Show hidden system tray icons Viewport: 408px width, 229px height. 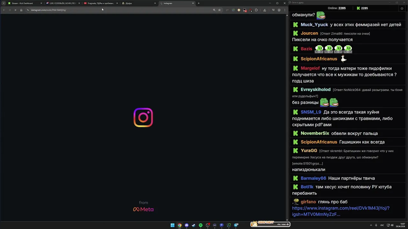[371, 225]
